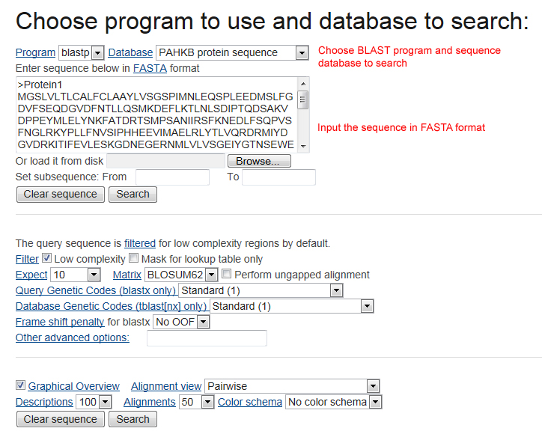The height and width of the screenshot is (437, 542).
Task: Open the FASTA format link
Action: click(x=150, y=69)
